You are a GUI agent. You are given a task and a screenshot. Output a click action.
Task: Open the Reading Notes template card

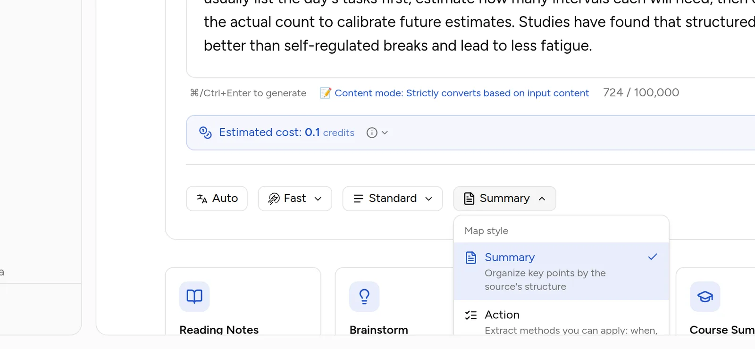243,302
